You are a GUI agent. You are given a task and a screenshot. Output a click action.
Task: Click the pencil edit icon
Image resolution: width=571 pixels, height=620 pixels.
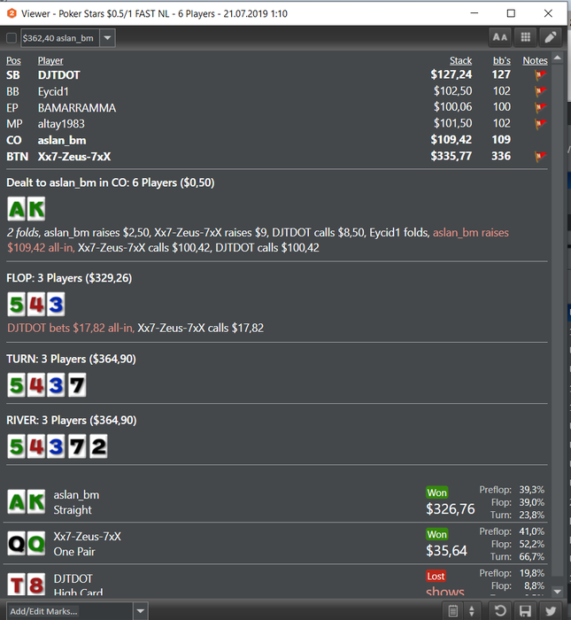[551, 37]
